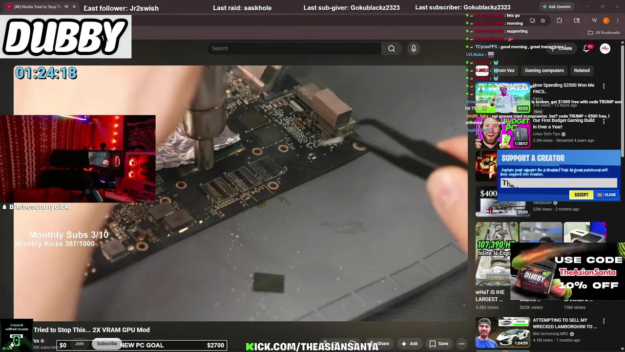Open 'Attempting to sell my wrecked Lamborghini' title
This screenshot has width=625, height=352.
pyautogui.click(x=564, y=323)
